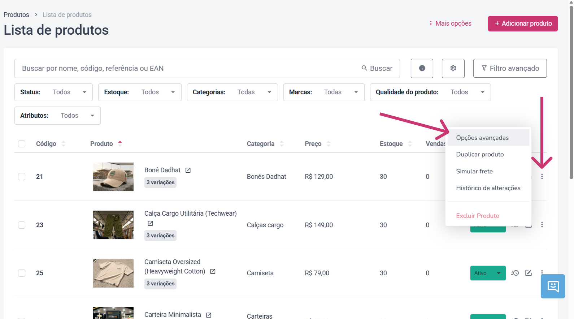574x319 pixels.
Task: Click the Adicionar produto button
Action: point(523,23)
